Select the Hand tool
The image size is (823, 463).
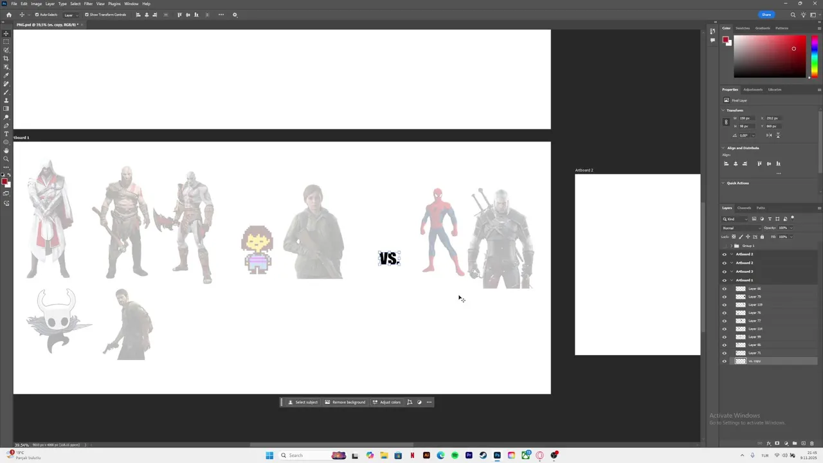(6, 150)
